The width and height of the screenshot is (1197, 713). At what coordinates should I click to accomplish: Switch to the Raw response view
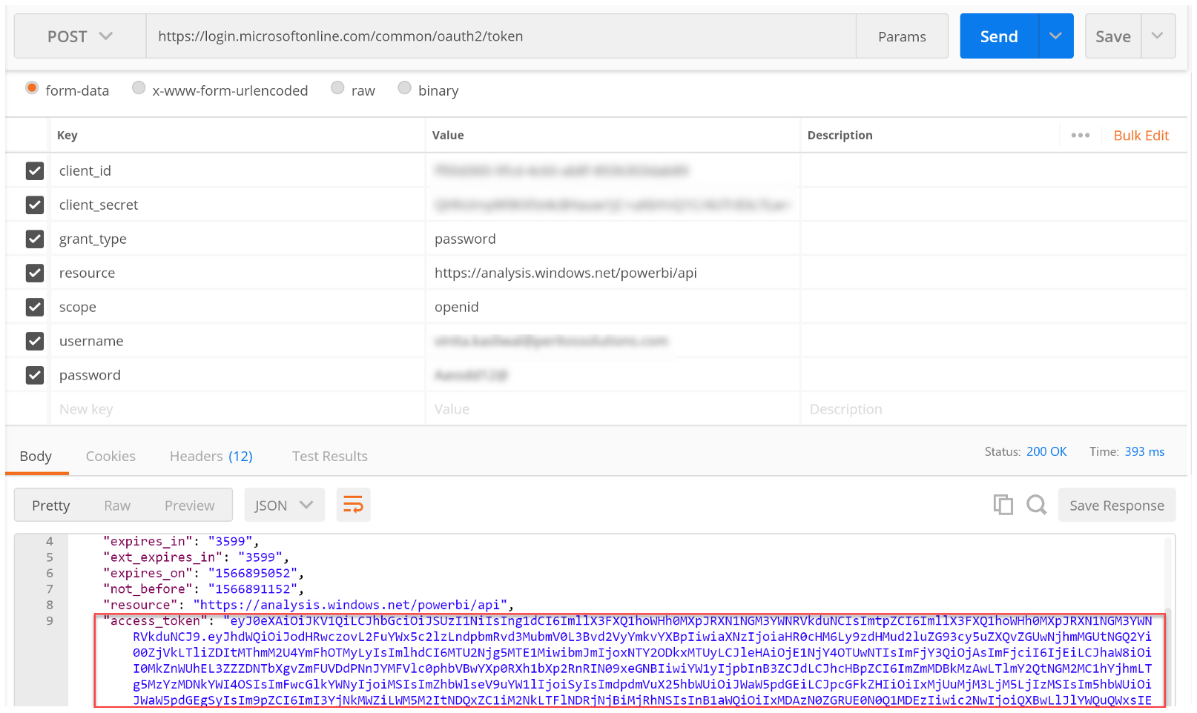[x=117, y=505]
